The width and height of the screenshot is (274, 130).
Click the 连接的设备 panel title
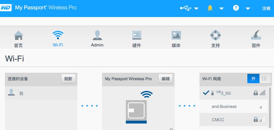click(18, 79)
